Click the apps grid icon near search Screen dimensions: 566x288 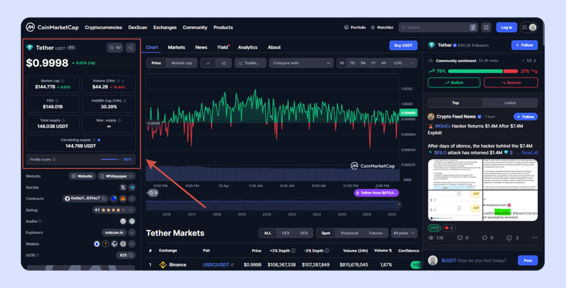click(486, 28)
